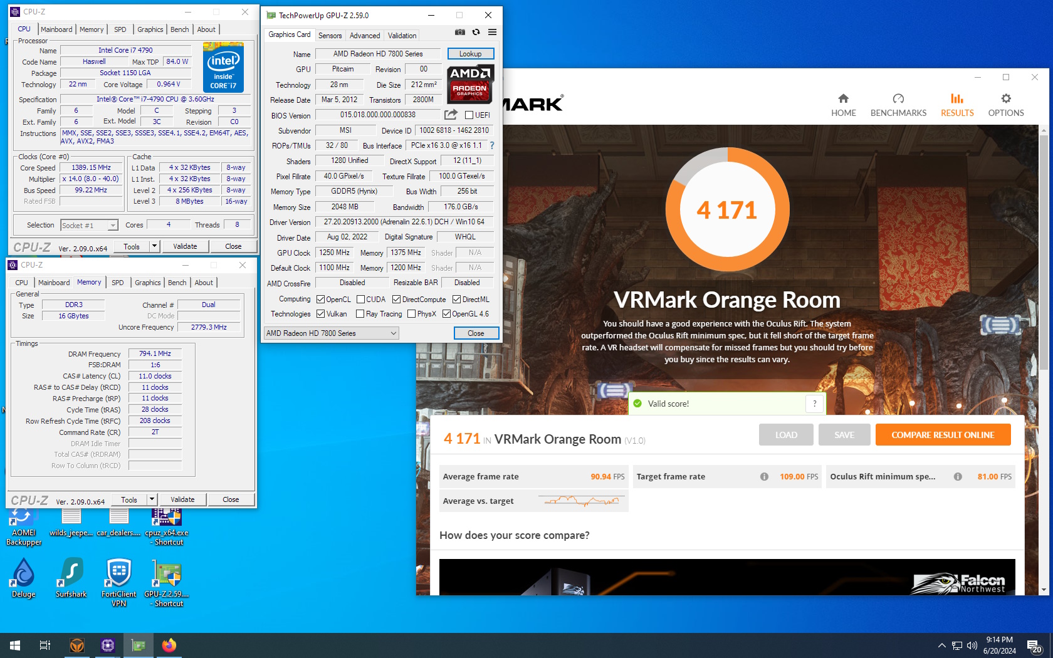The image size is (1053, 658).
Task: Toggle the PhysX checkbox
Action: [411, 314]
